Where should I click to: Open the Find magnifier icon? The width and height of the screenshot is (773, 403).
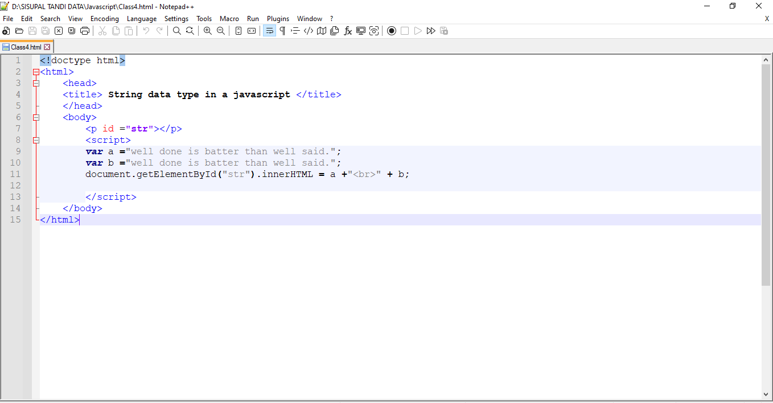click(177, 31)
